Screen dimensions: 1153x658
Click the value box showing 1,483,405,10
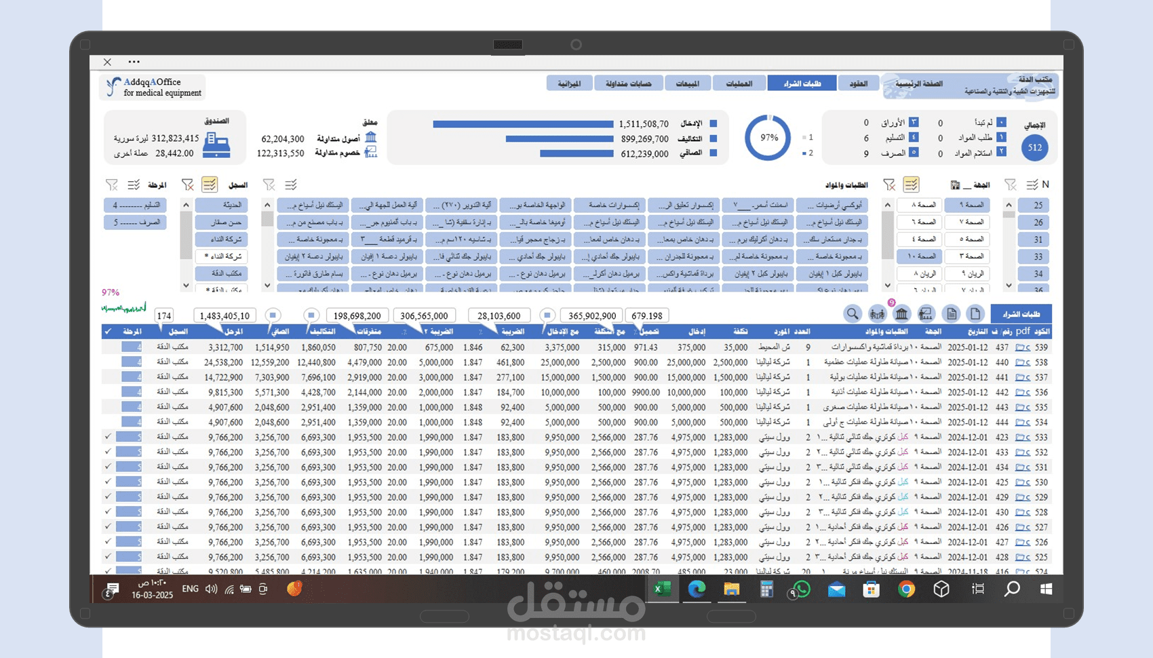(x=224, y=315)
